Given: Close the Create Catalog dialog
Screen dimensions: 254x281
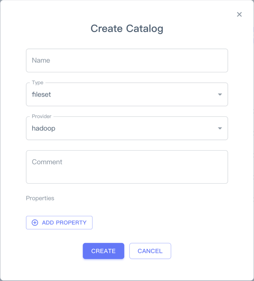Looking at the screenshot, I should pyautogui.click(x=239, y=14).
